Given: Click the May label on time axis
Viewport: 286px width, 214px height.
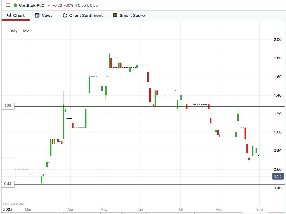Looking at the screenshot, I should click(104, 209).
